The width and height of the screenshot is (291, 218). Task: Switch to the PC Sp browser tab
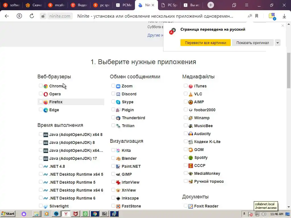(169, 5)
